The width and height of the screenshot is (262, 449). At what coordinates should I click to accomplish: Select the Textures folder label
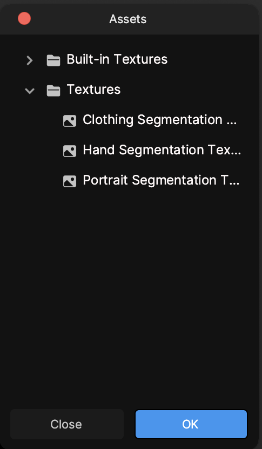93,90
